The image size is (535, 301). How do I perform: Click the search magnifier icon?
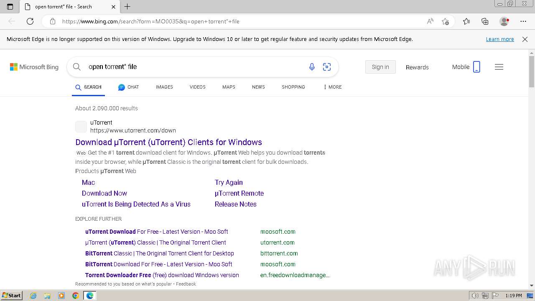click(76, 67)
